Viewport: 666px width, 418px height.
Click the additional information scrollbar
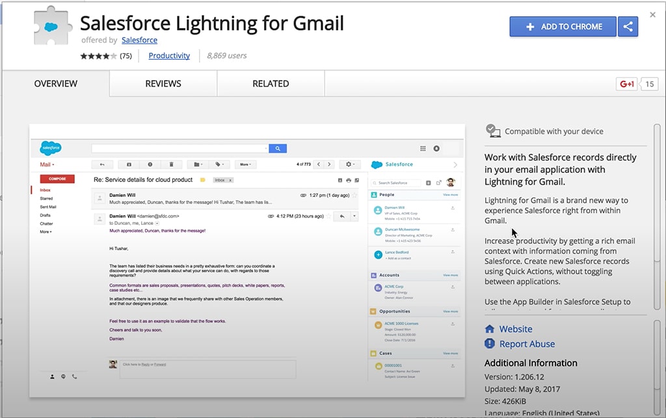click(x=657, y=367)
